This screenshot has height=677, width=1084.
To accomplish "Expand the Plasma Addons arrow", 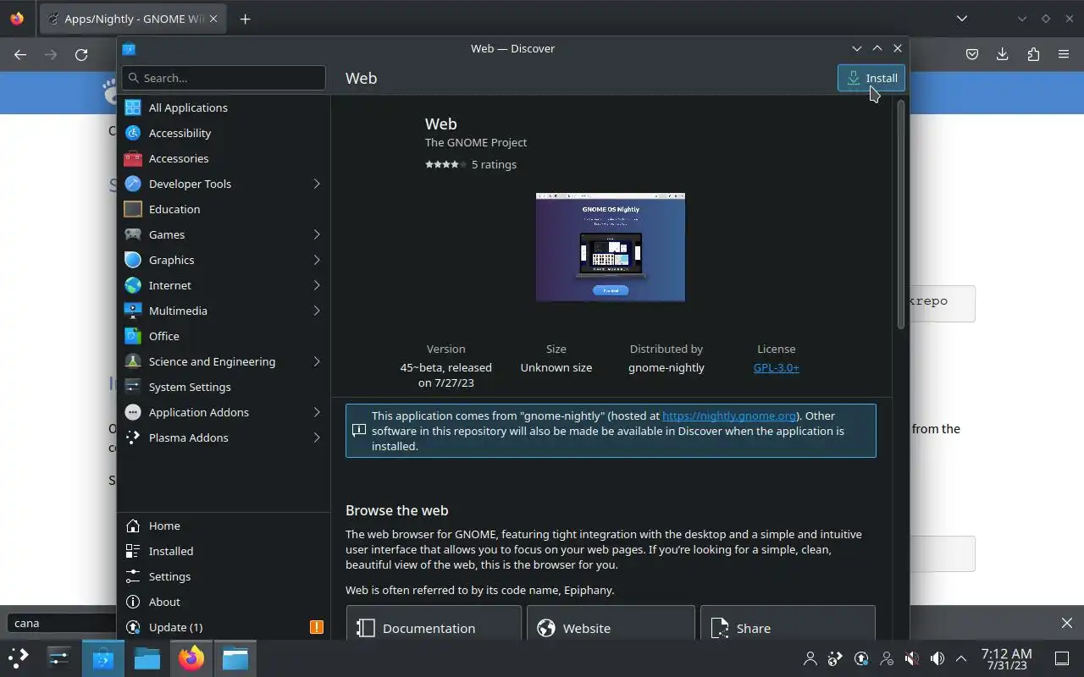I will [317, 438].
